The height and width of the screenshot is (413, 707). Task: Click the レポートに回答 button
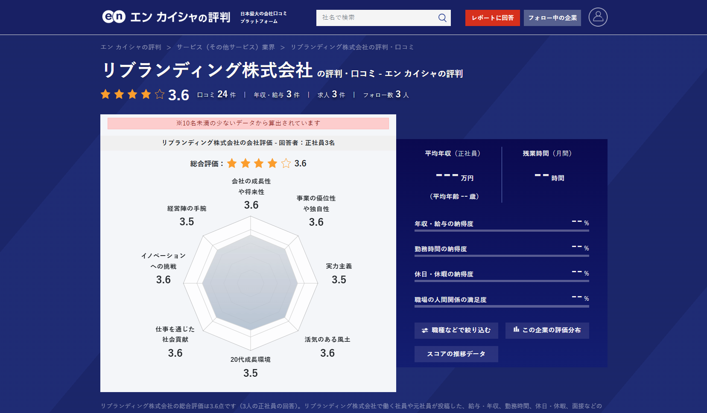tap(493, 18)
